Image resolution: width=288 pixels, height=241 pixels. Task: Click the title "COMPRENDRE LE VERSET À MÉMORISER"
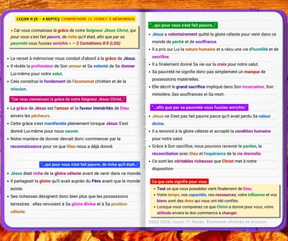[98, 19]
